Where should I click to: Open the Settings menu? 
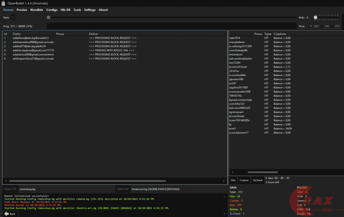pos(89,10)
